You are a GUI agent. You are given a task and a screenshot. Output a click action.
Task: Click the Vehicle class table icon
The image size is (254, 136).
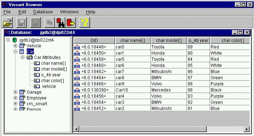pyautogui.click(x=22, y=46)
